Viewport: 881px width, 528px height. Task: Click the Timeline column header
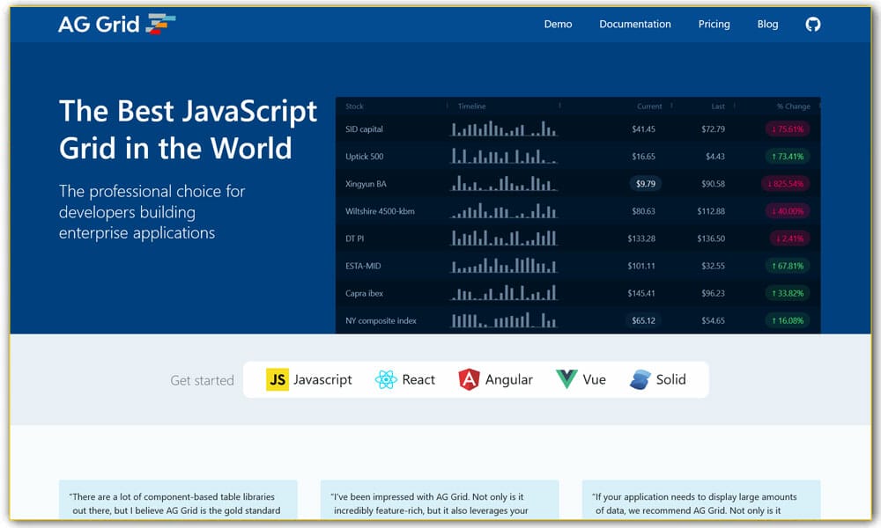(x=472, y=106)
